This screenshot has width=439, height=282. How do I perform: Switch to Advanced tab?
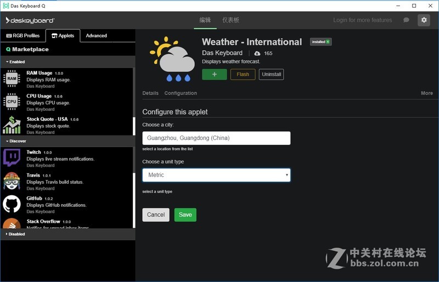click(x=97, y=36)
